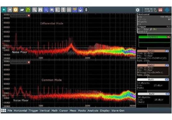Close the upper diagram label red X
Image resolution: width=172 pixels, height=120 pixels.
29,16
